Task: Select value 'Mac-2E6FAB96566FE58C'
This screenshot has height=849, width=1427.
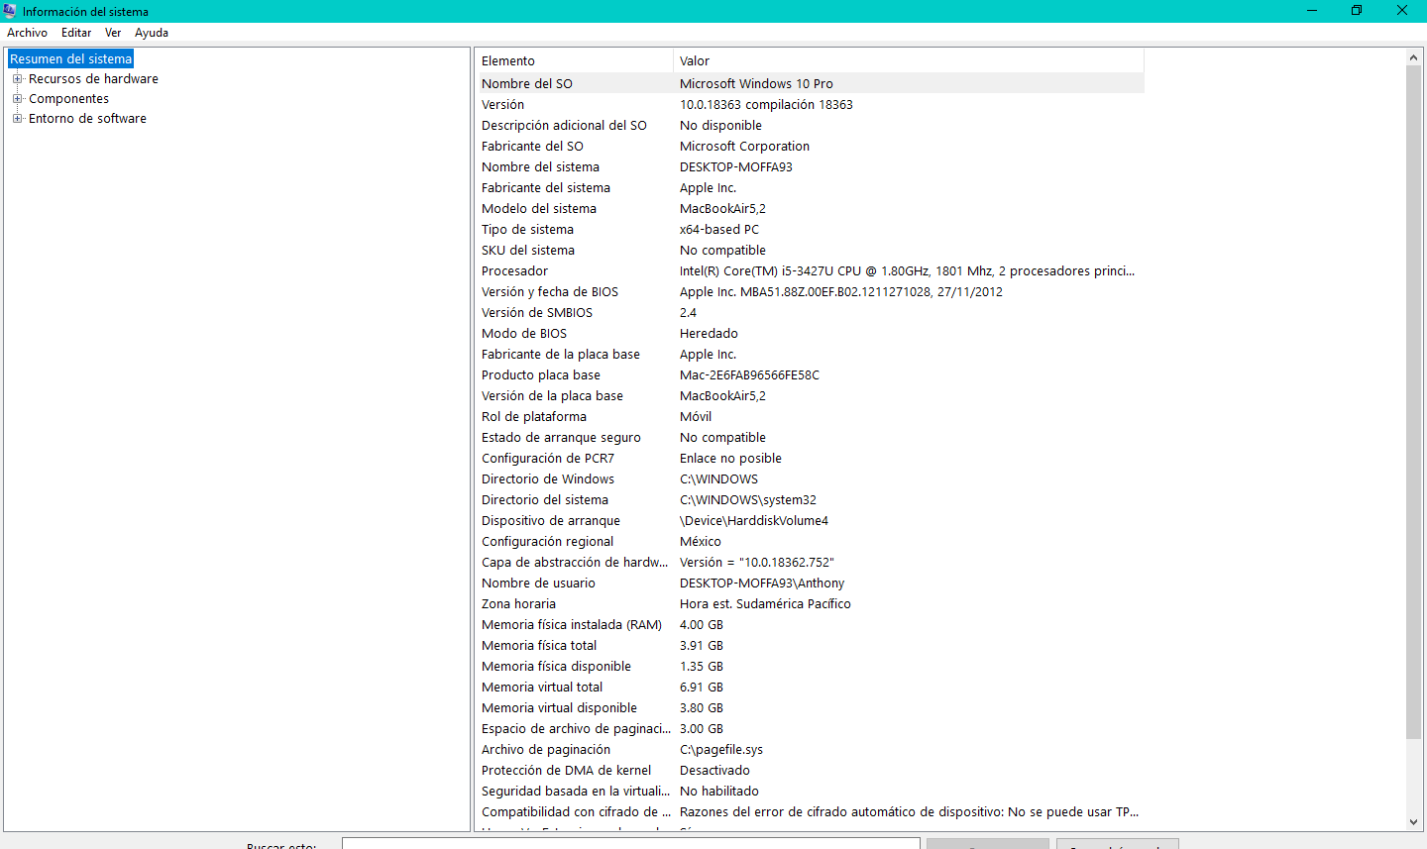Action: pyautogui.click(x=749, y=375)
